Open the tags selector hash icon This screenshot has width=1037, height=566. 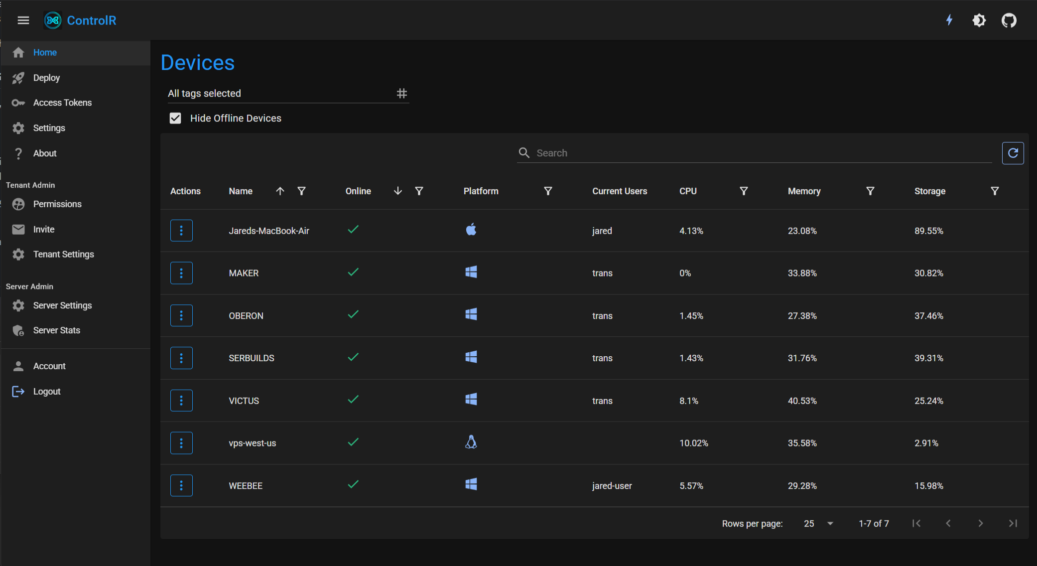pyautogui.click(x=401, y=94)
